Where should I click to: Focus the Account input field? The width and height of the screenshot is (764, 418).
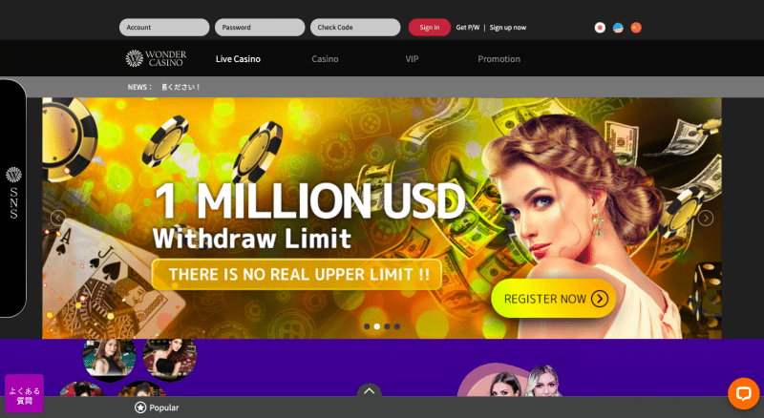(164, 28)
